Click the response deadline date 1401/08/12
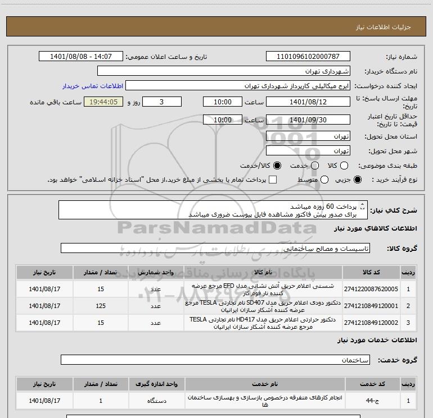This screenshot has width=433, height=418. (308, 102)
